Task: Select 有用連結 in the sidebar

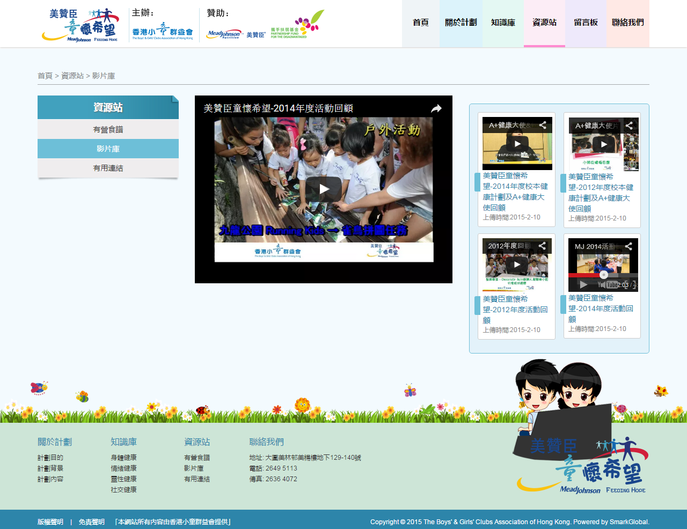Action: coord(108,168)
